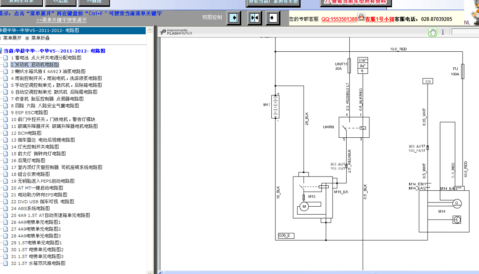The image size is (479, 274).
Task: Click page icon for 7 收音机 胎压控制器 row
Action: (5, 99)
